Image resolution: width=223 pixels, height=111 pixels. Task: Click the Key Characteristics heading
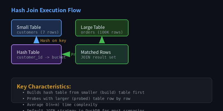tap(44, 86)
